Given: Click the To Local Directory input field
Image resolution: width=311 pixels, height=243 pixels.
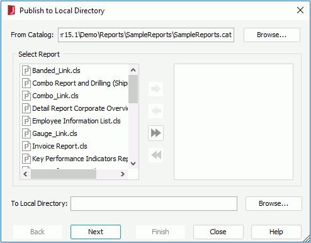Looking at the screenshot, I should pyautogui.click(x=154, y=203).
